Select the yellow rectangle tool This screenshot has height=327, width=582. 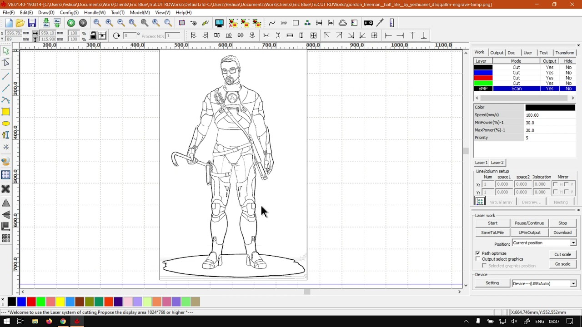[x=6, y=112]
